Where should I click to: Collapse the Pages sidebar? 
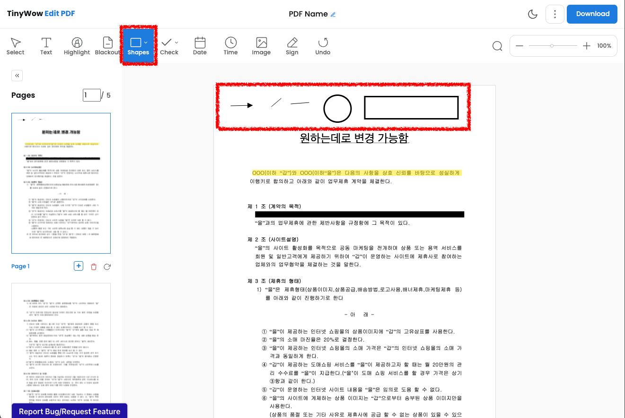coord(17,75)
